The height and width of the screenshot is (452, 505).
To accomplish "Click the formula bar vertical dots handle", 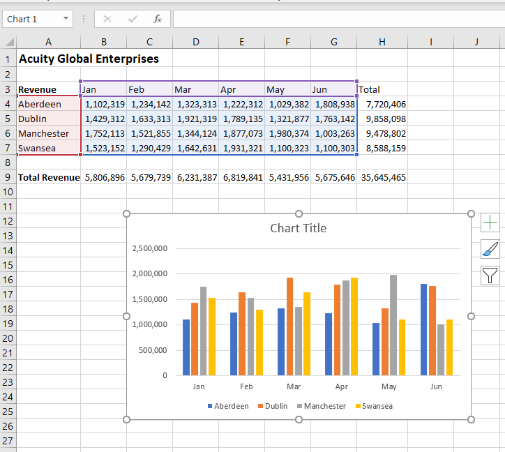I will [84, 19].
